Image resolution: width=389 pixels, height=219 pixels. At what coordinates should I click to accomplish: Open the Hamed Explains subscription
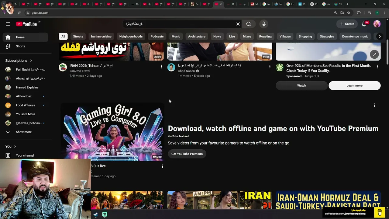coord(25,87)
